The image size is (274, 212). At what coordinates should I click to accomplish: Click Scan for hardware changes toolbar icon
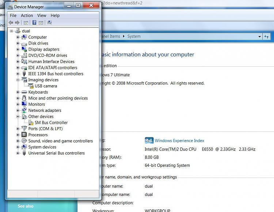click(49, 23)
